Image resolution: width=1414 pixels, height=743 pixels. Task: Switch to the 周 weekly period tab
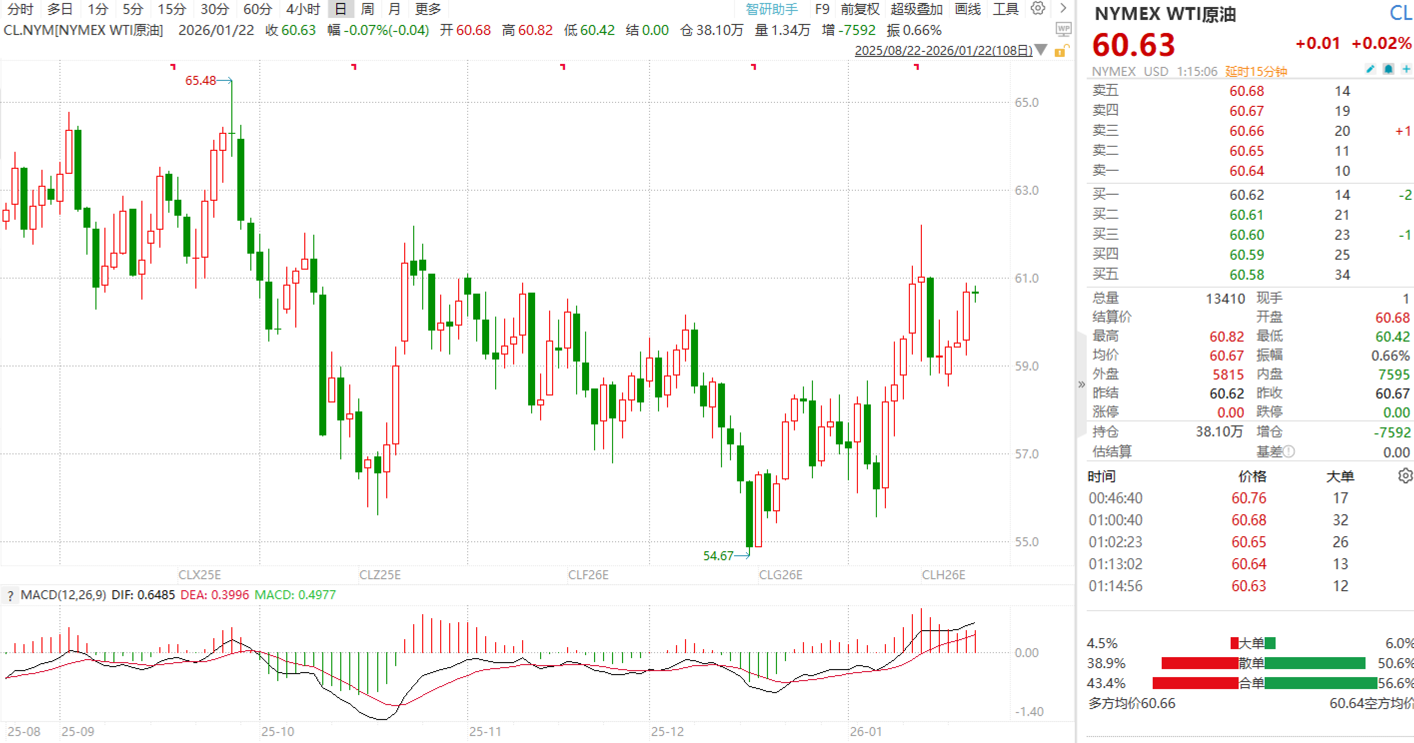pos(367,9)
